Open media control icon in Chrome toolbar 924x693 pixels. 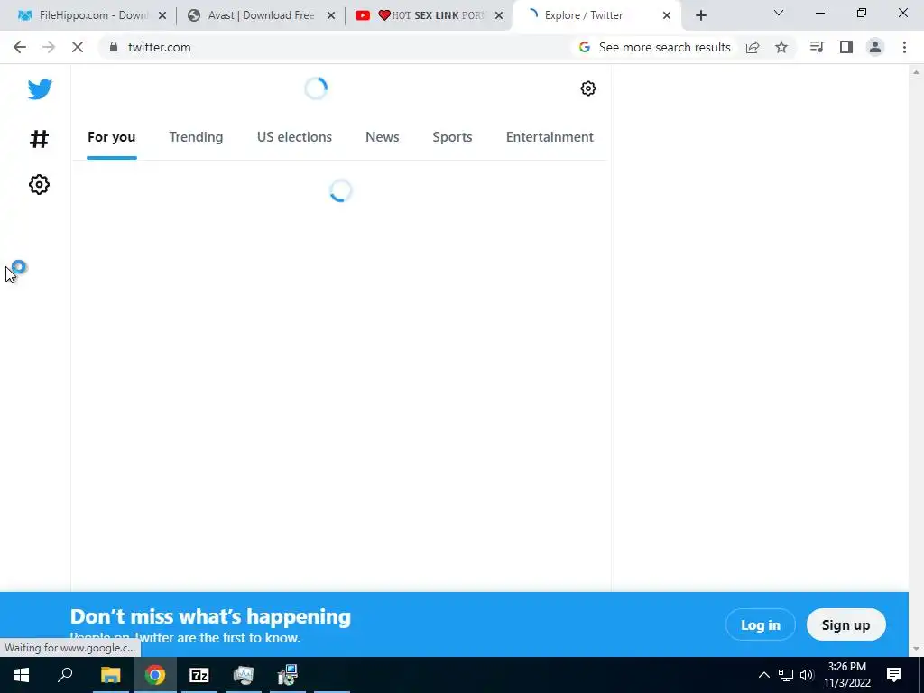(817, 47)
